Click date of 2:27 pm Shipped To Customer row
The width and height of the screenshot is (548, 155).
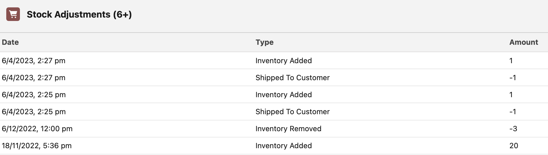coord(34,78)
